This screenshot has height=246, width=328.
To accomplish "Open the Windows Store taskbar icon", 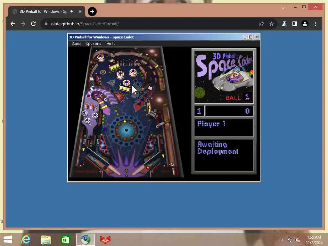I will (x=65, y=240).
